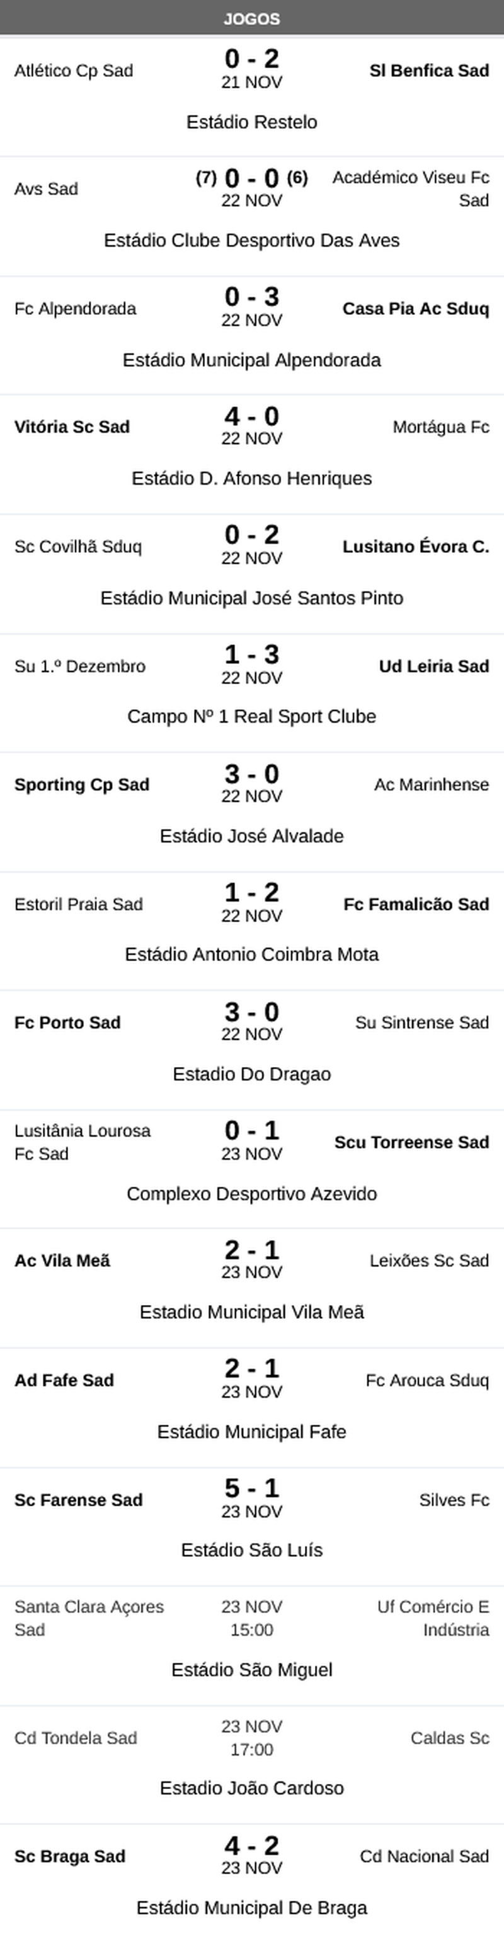Open the Sl Benfica Sad team link
The image size is (504, 1943).
pyautogui.click(x=428, y=70)
